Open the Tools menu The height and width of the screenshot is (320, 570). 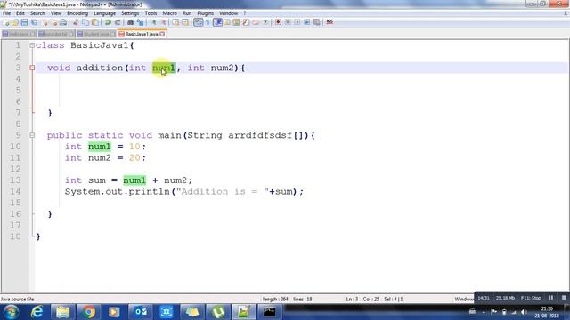point(151,13)
